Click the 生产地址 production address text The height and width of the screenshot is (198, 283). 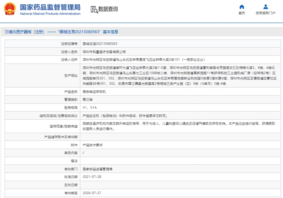pyautogui.click(x=180, y=76)
